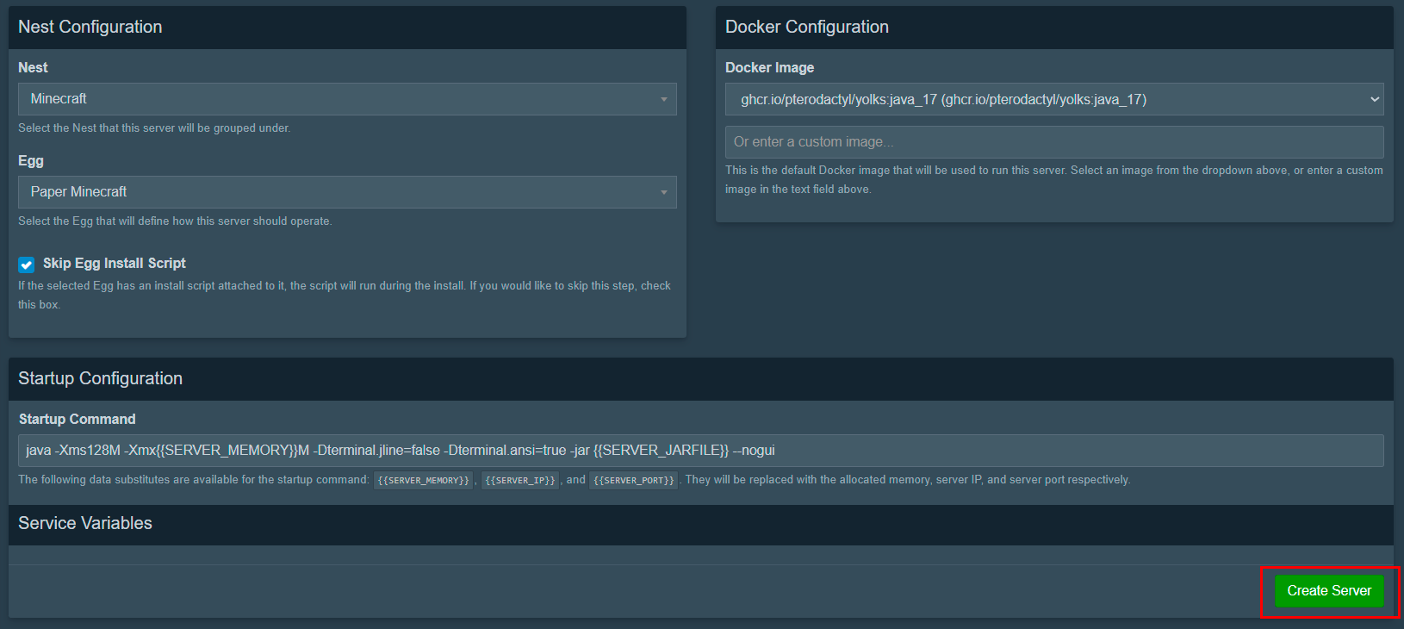This screenshot has width=1404, height=629.
Task: Click the Nest Configuration panel heading
Action: tap(90, 27)
